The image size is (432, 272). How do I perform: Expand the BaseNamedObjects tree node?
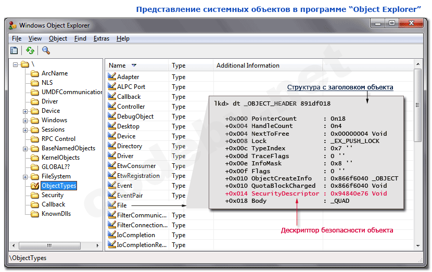pyautogui.click(x=25, y=149)
